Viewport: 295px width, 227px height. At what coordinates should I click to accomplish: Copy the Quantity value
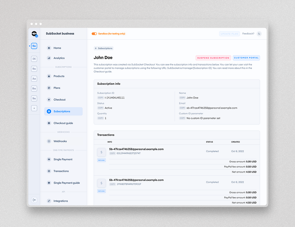point(101,118)
